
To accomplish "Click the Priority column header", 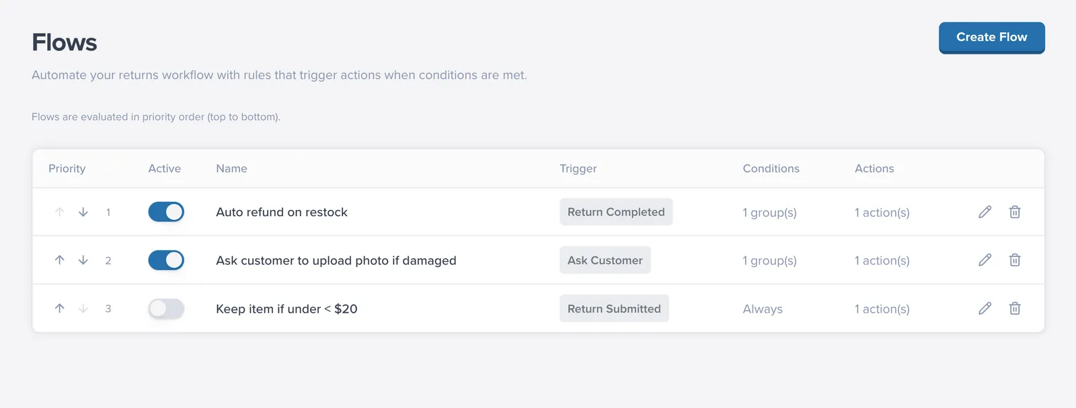I will coord(67,168).
